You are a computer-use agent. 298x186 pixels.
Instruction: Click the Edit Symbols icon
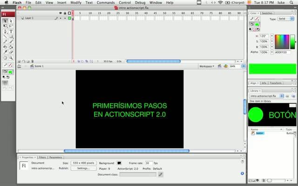click(225, 66)
